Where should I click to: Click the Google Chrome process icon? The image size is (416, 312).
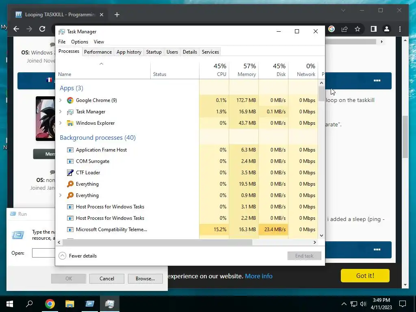point(70,100)
